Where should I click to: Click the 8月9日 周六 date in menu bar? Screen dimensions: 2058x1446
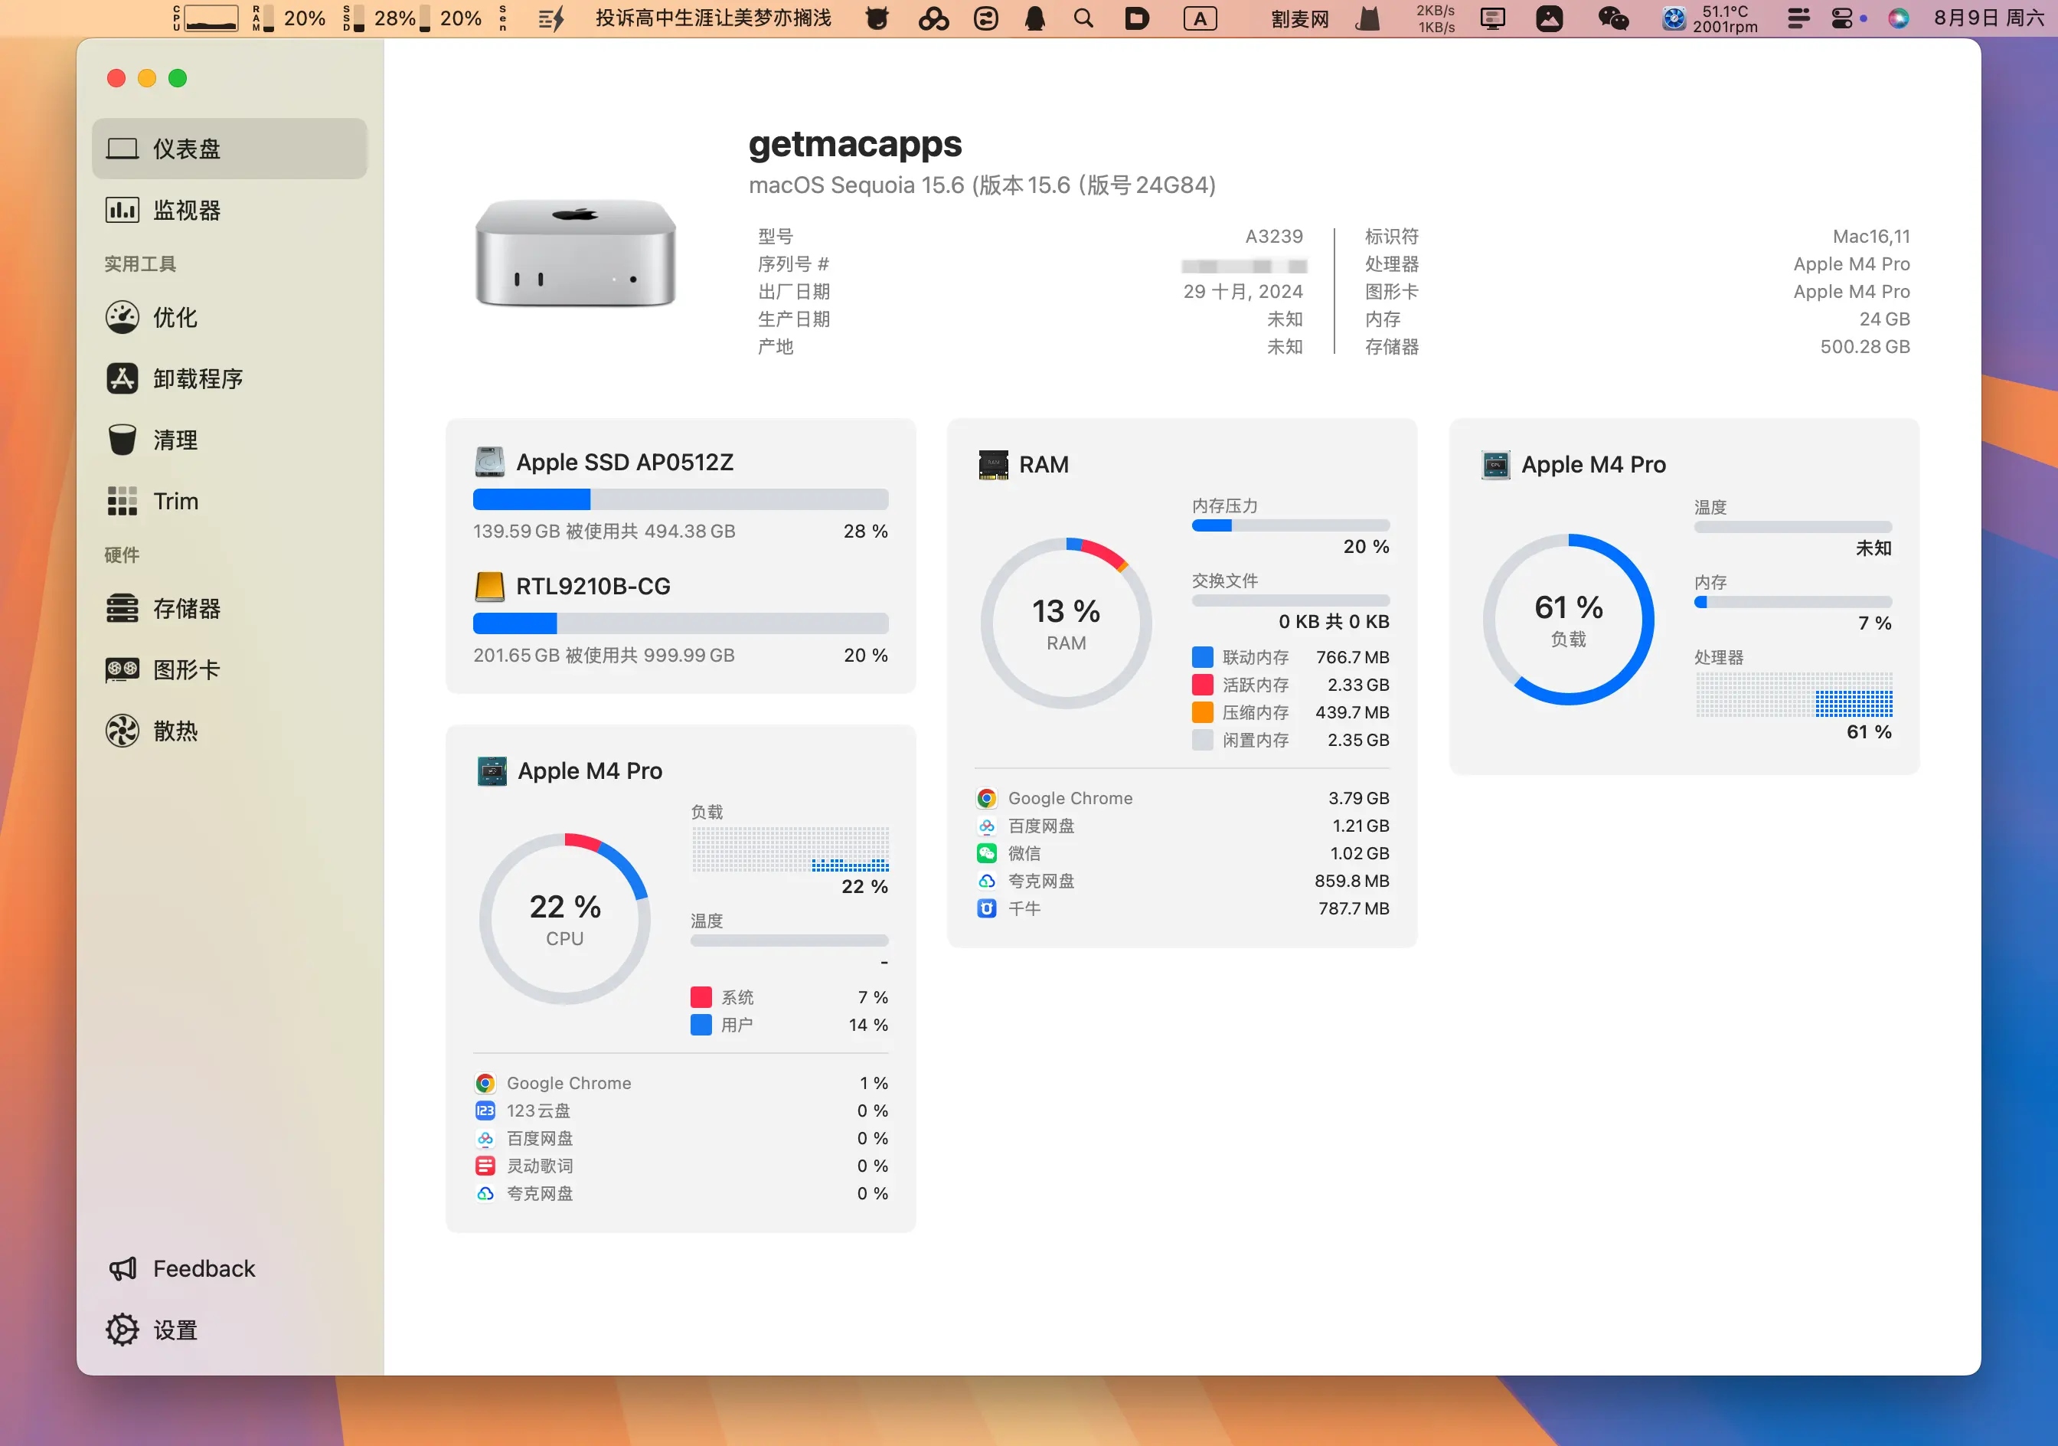1988,18
